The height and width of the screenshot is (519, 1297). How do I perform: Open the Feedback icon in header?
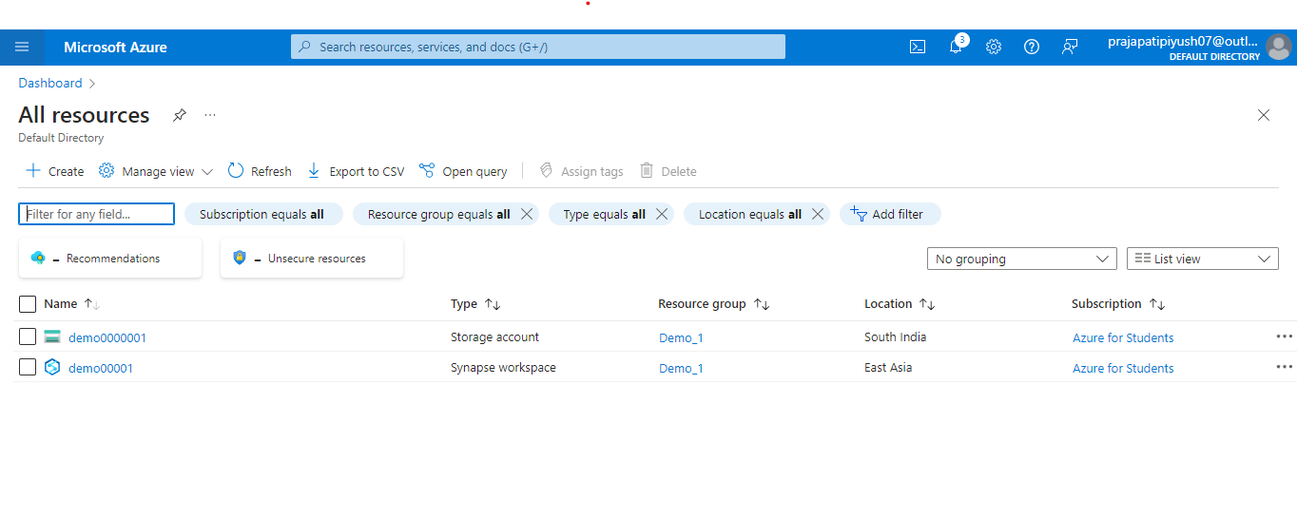(x=1070, y=47)
